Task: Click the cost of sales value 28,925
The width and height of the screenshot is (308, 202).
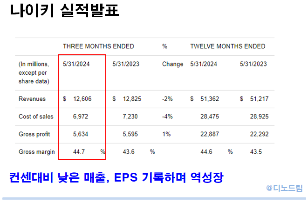Action: pos(259,117)
